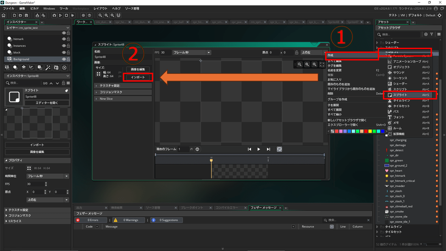Pick the yellow color swatch in context menu
This screenshot has height=251, width=446.
click(370, 131)
